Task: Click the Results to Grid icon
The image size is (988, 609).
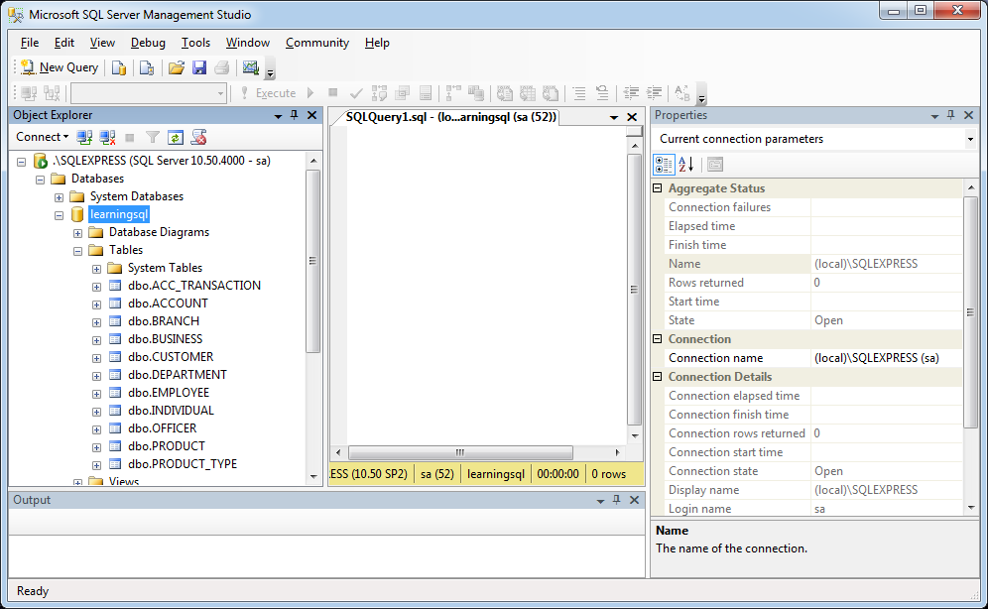Action: [x=528, y=93]
